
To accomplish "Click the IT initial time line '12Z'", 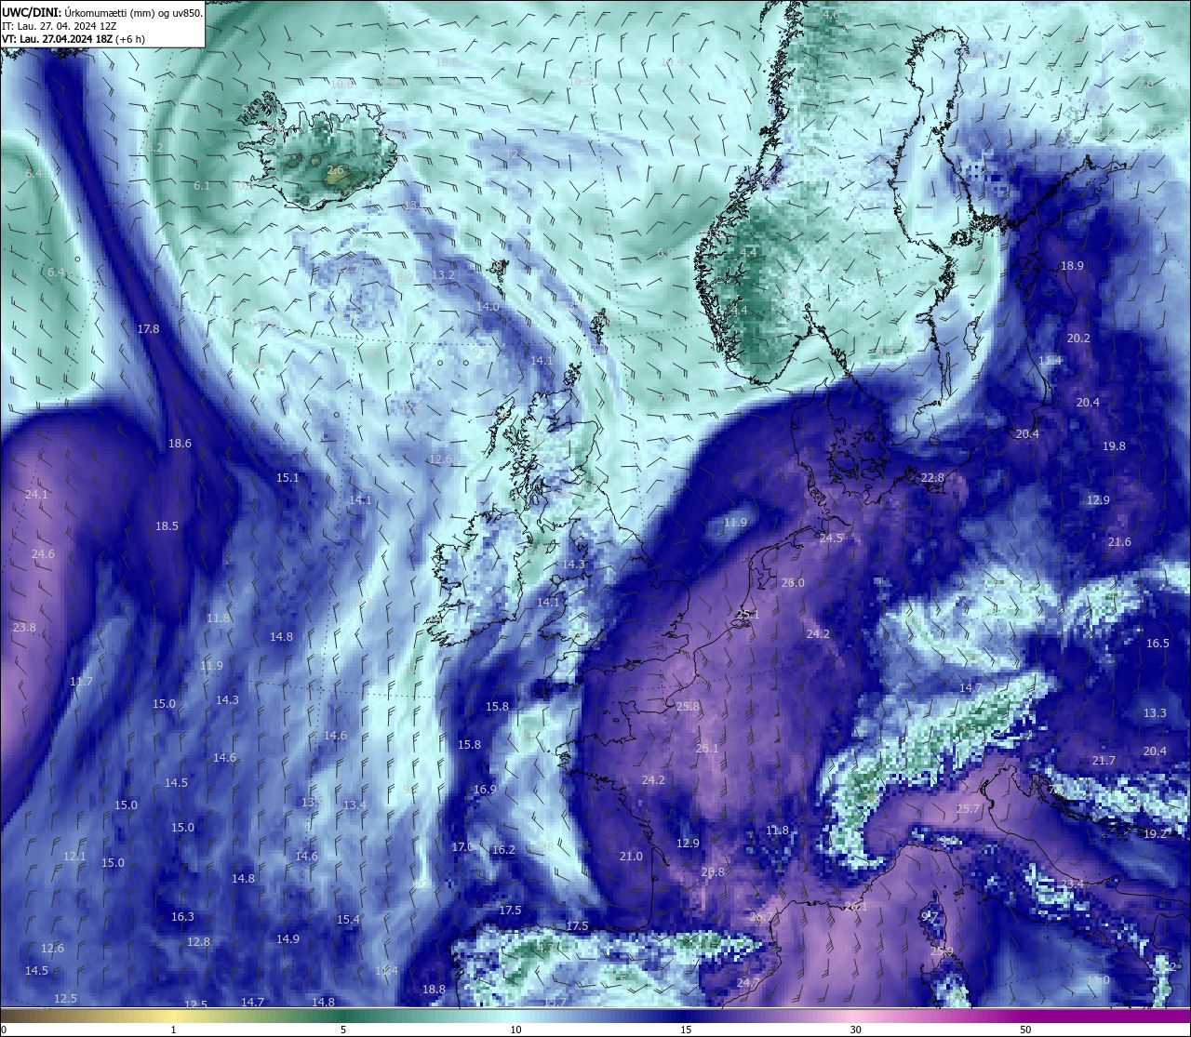I will click(x=108, y=26).
